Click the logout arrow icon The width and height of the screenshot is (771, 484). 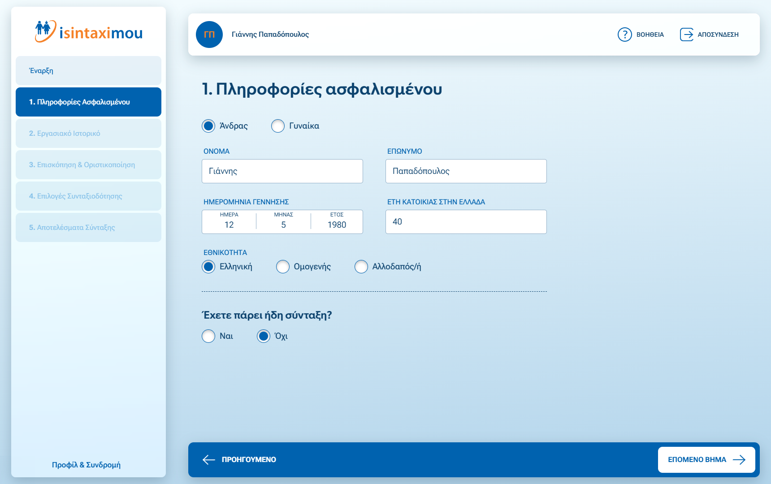686,35
